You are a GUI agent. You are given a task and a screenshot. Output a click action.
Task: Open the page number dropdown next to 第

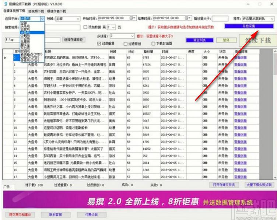click(113, 27)
